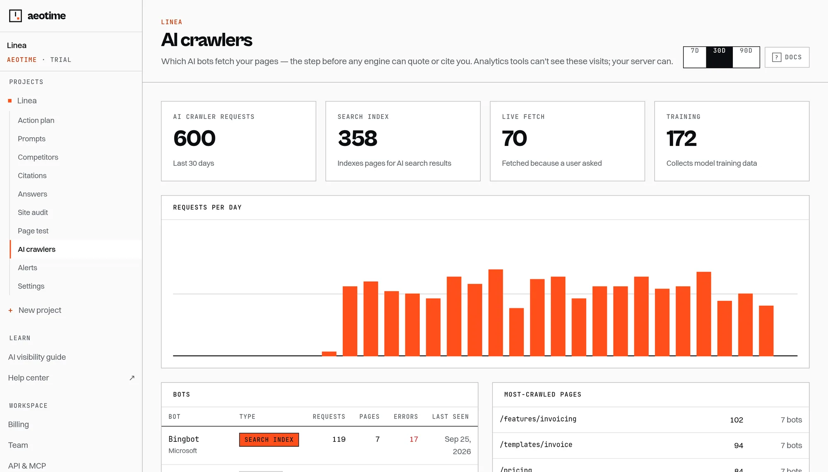Open Page test in sidebar
Viewport: 828px width, 472px height.
[33, 231]
